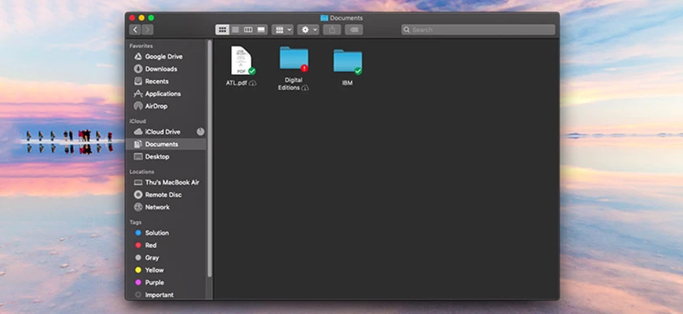Filter by the Important tag
The image size is (683, 314).
point(166,294)
